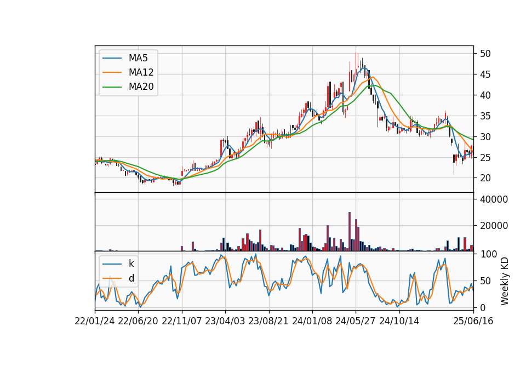Click date label 25/06/16

[473, 321]
